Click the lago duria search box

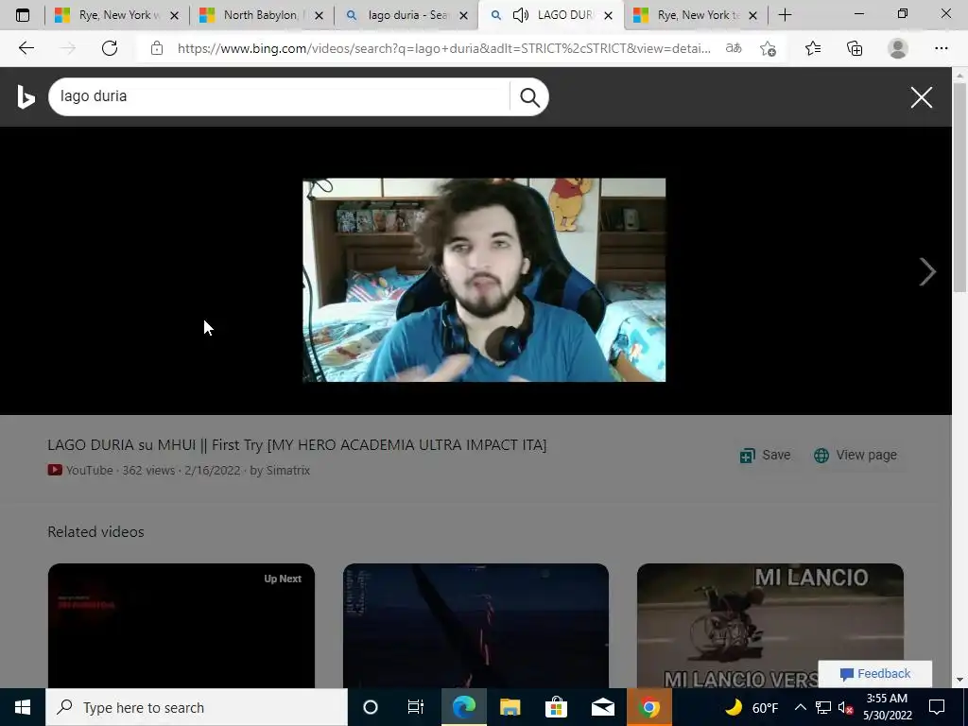click(x=279, y=97)
